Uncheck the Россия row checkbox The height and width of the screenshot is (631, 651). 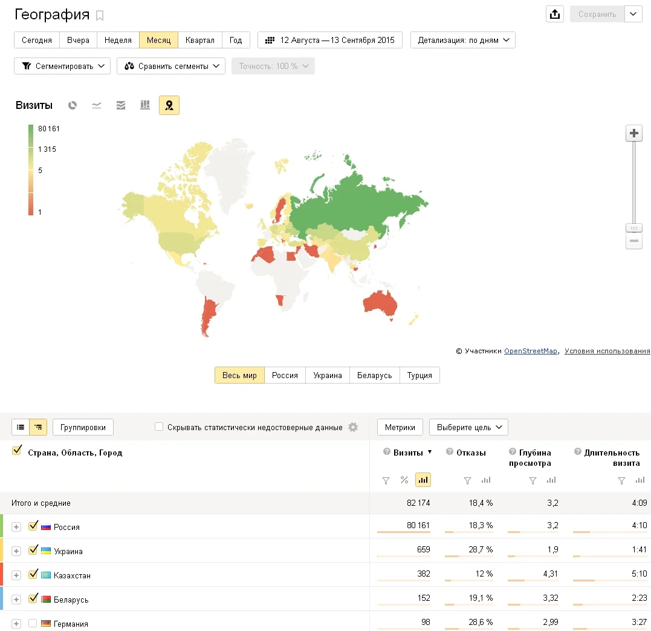[x=33, y=526]
